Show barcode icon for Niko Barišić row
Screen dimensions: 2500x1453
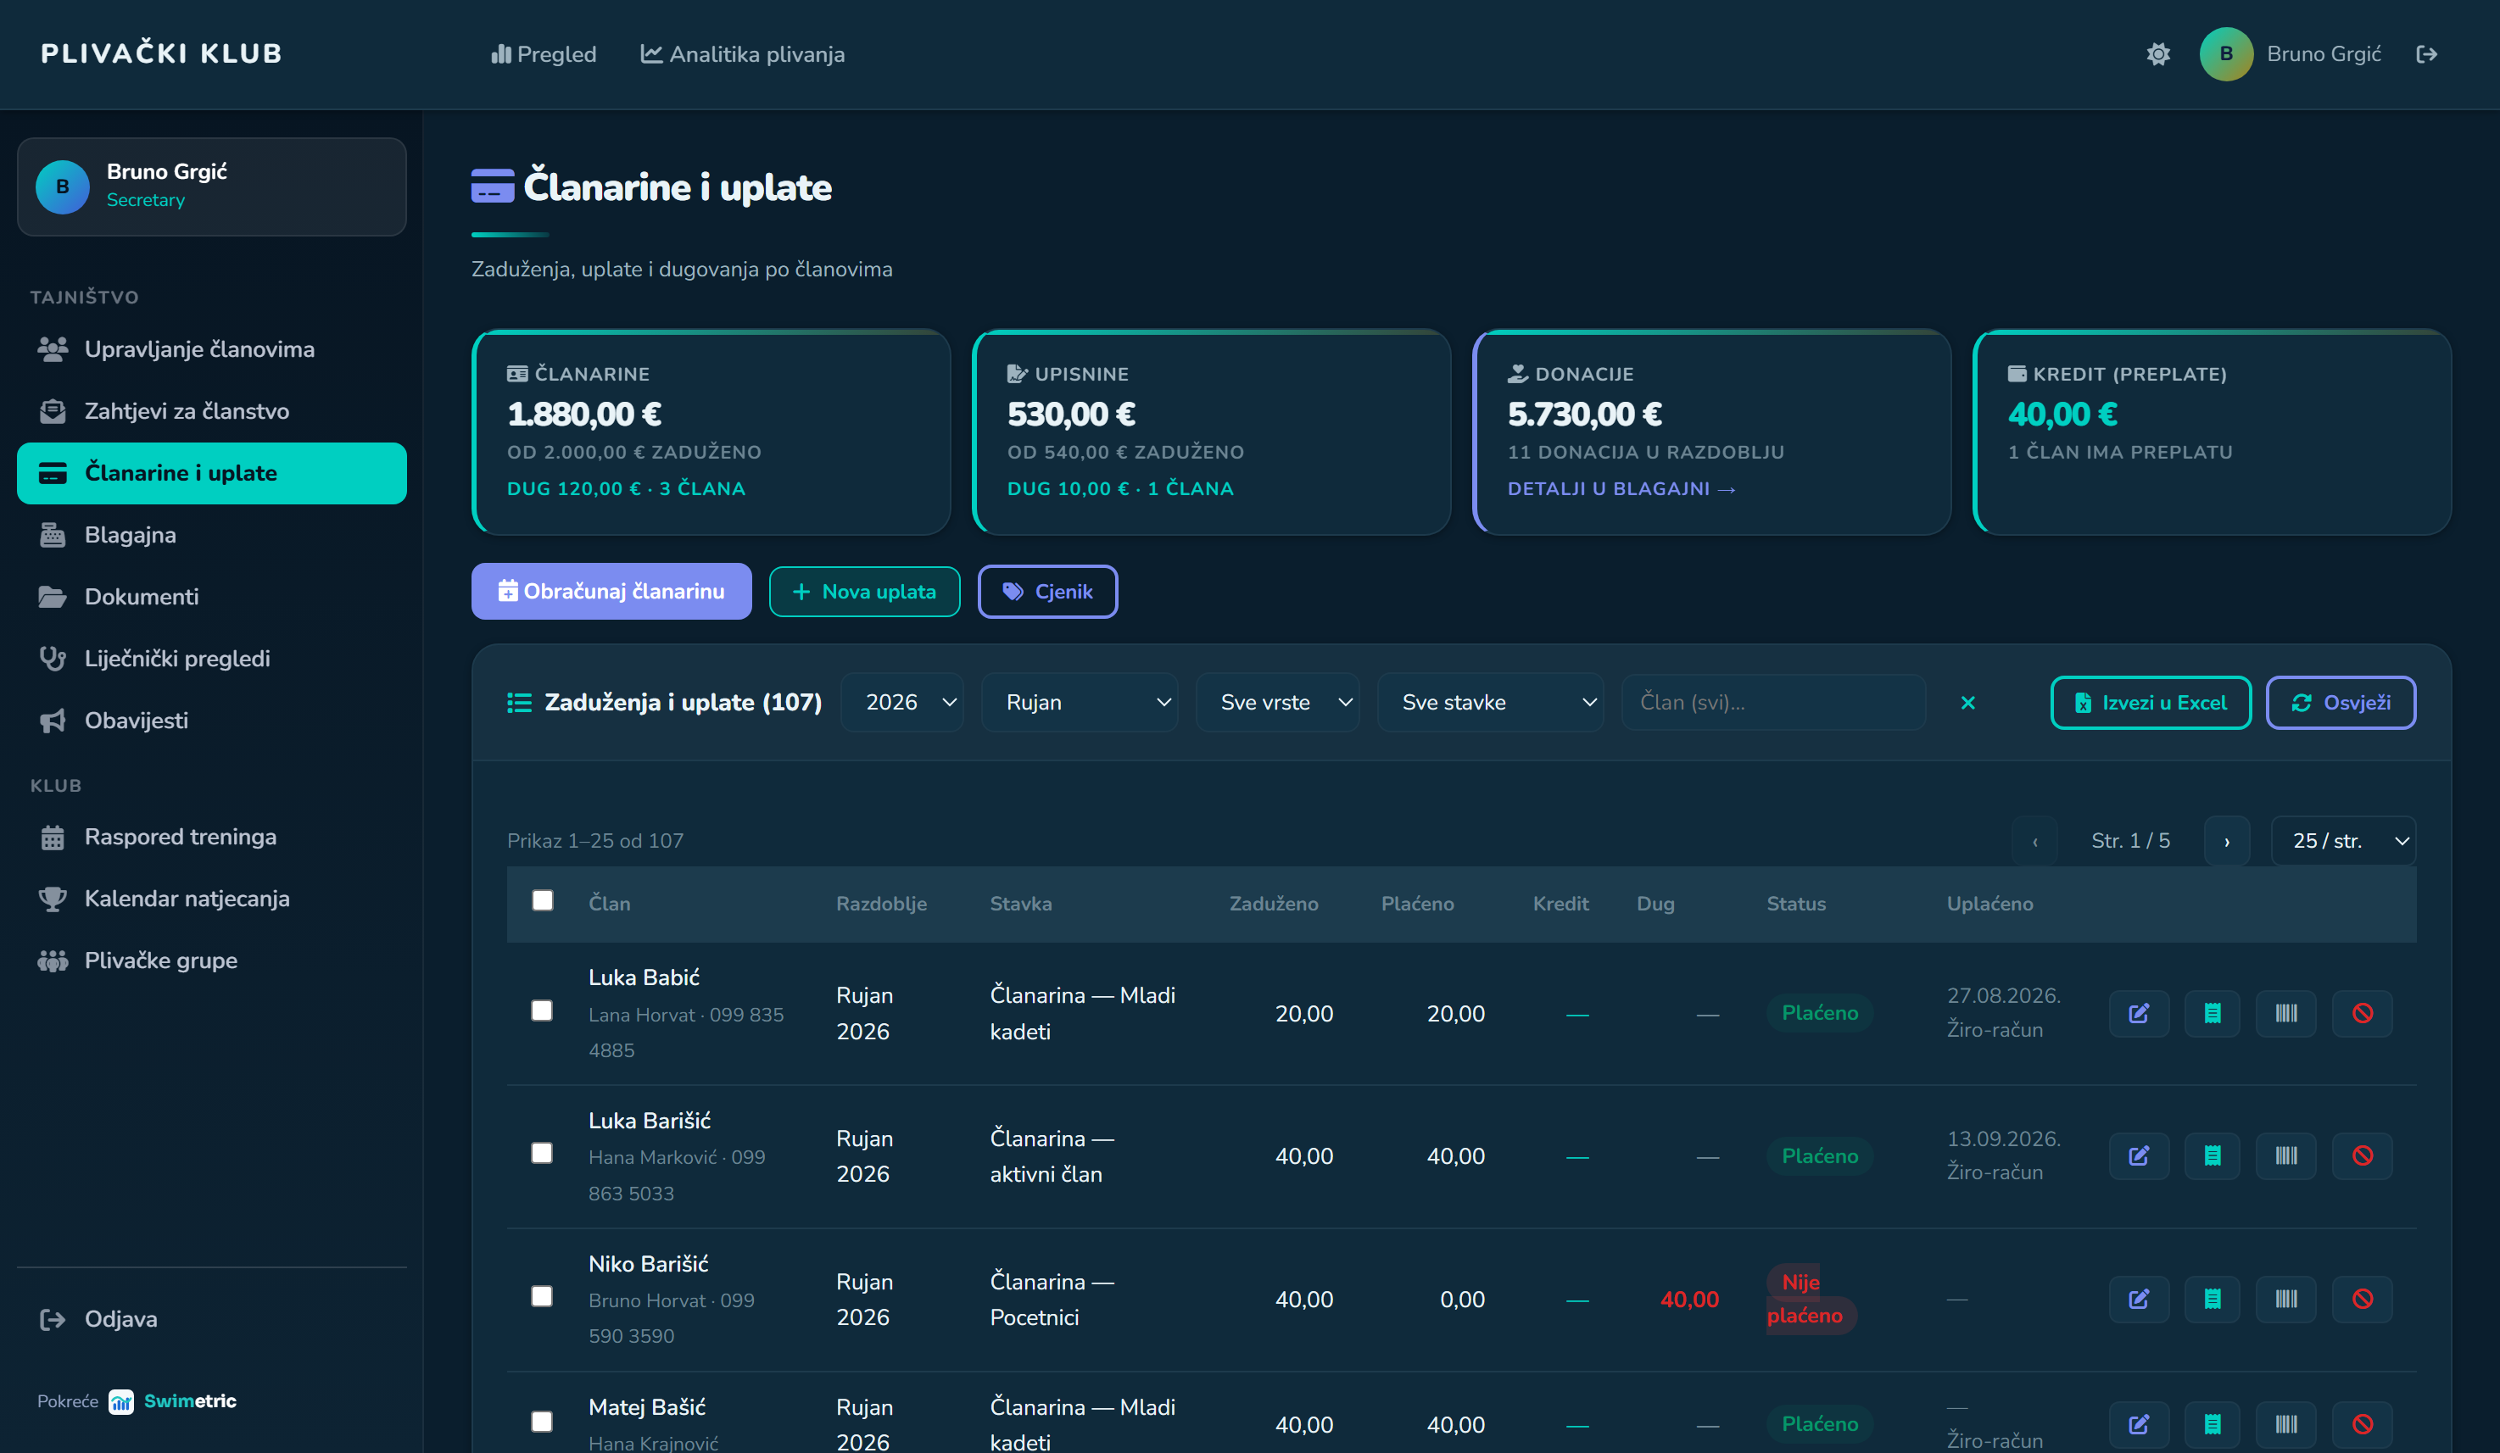[2285, 1298]
